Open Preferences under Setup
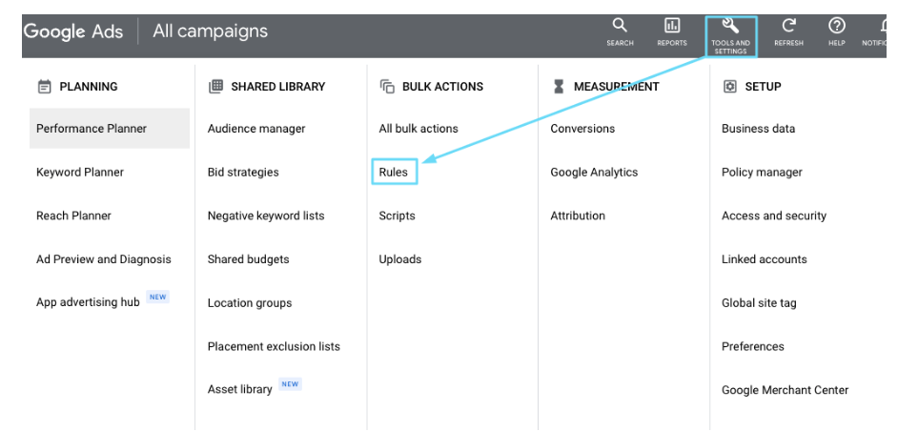The image size is (898, 432). click(x=752, y=346)
